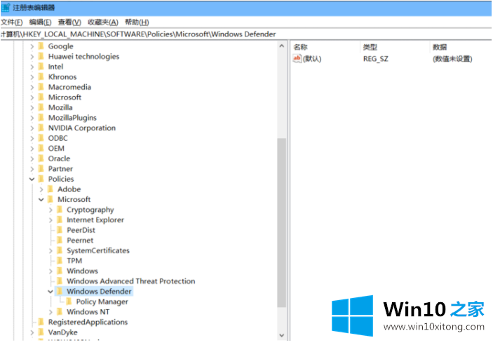Expand the Google key
The height and width of the screenshot is (345, 493).
(x=32, y=46)
